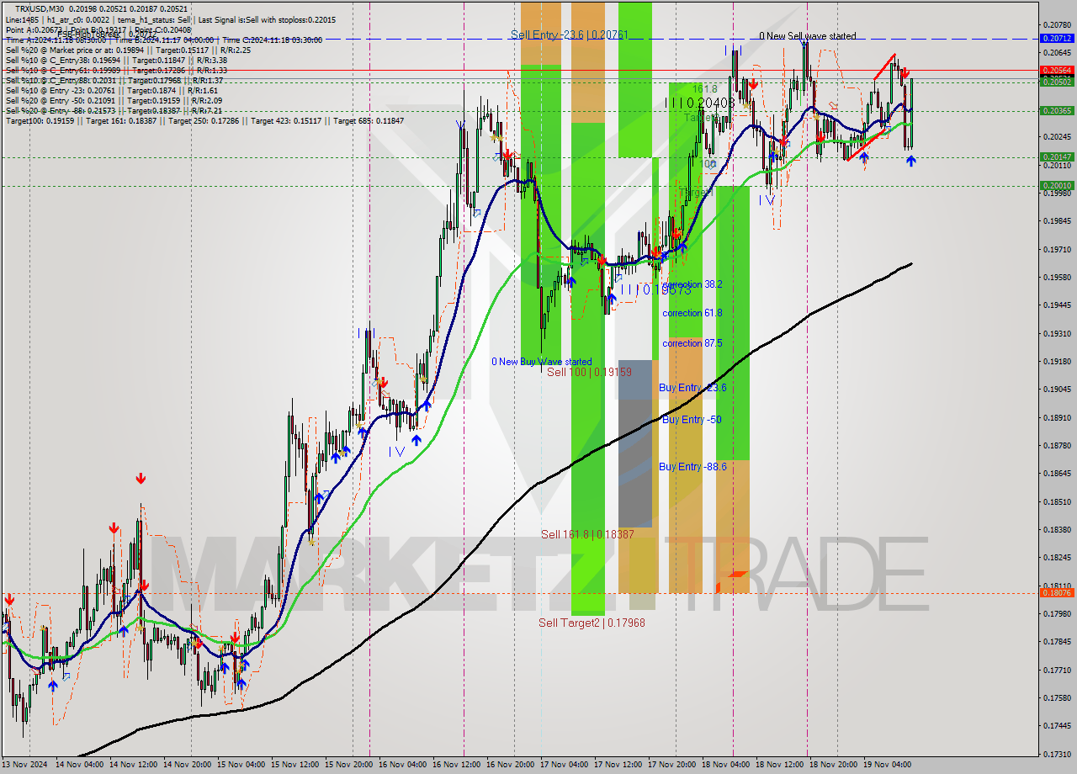Click the 'Sell %10 @ C_Entry38' line
This screenshot has height=774, width=1077.
[116, 60]
